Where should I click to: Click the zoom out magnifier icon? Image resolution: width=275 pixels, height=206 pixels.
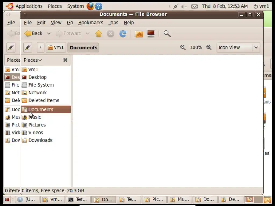(x=183, y=47)
